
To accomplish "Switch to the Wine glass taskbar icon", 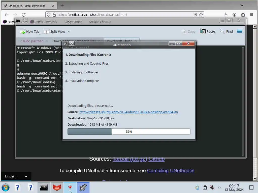I will pos(70,187).
